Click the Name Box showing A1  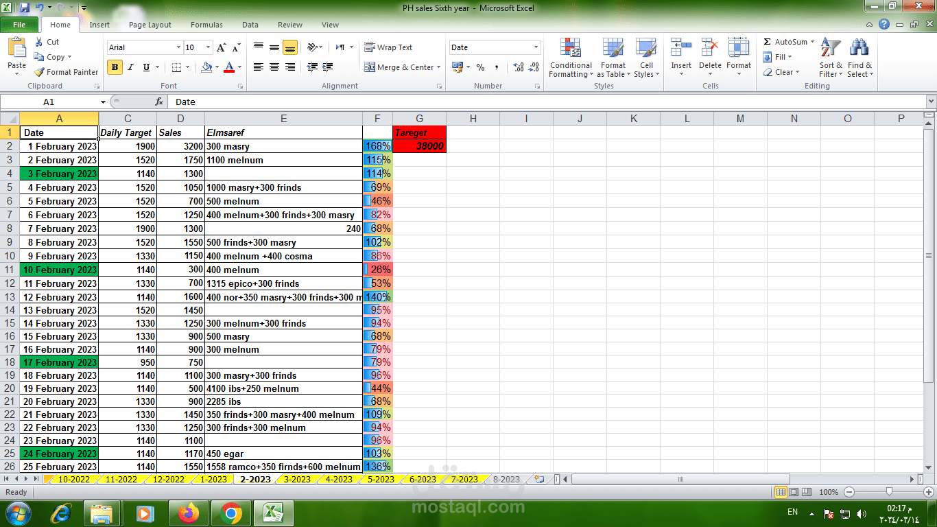tap(49, 102)
